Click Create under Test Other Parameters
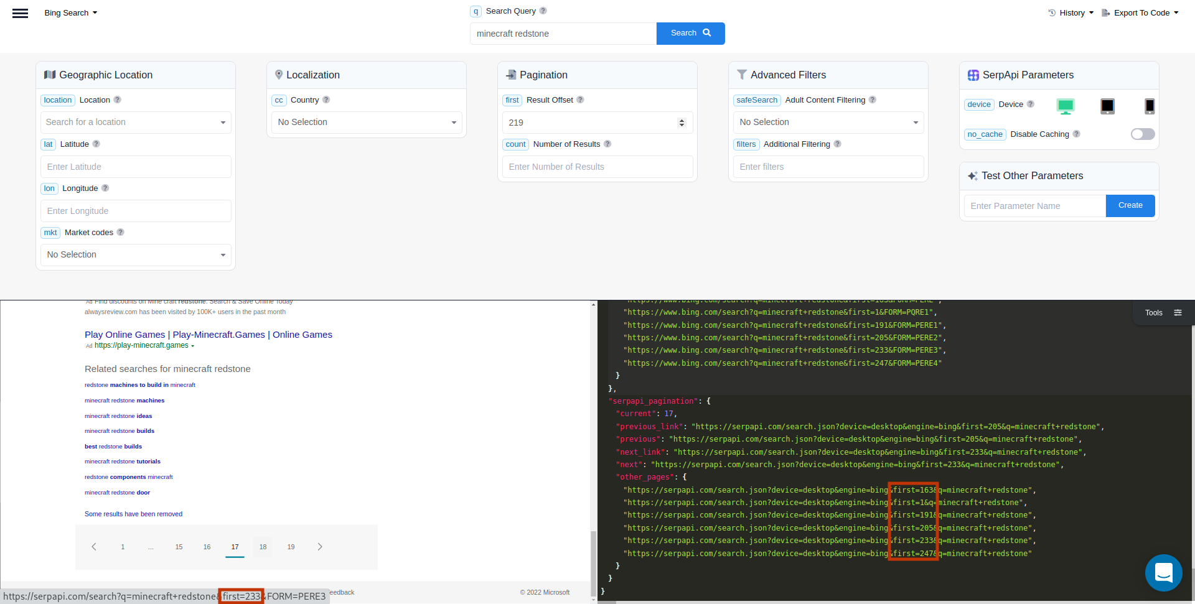Screen dimensions: 1195x604 click(1130, 205)
